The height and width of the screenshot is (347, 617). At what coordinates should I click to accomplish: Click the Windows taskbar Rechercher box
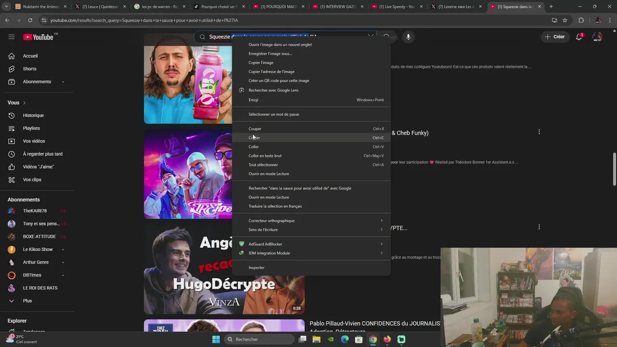(x=259, y=339)
